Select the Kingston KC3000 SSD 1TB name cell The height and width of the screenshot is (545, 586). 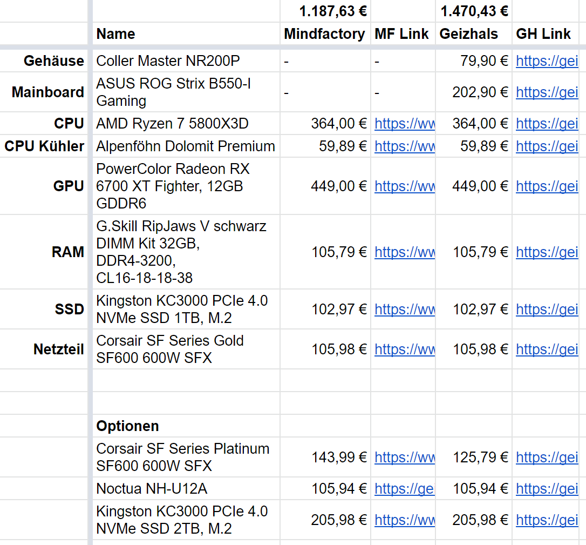pos(186,309)
